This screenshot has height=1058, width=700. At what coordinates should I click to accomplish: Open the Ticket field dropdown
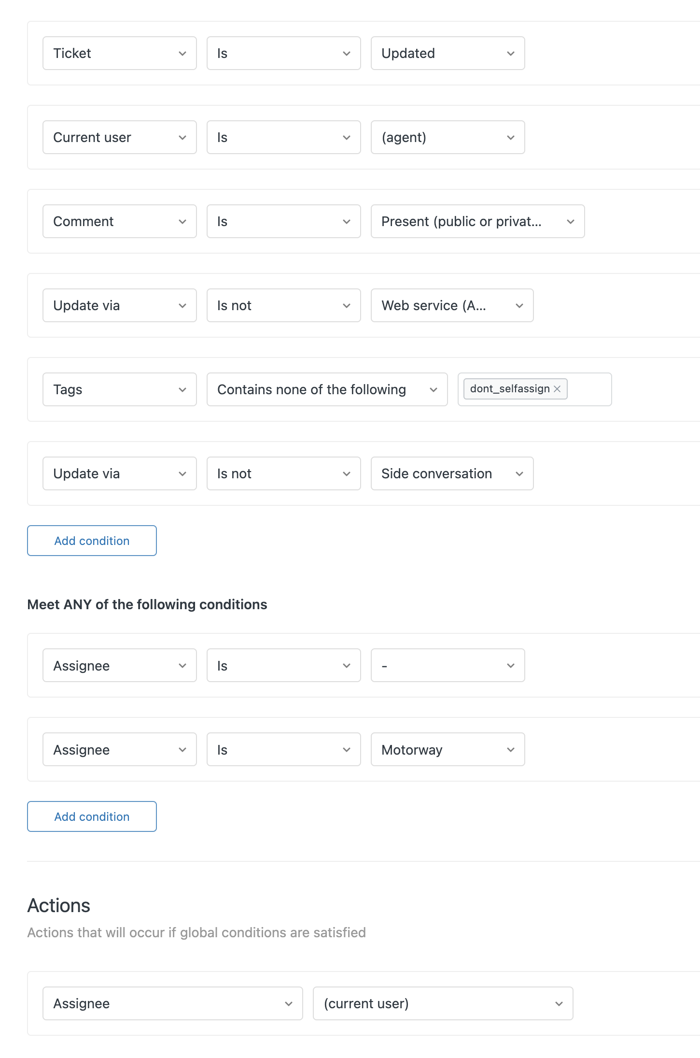[119, 53]
